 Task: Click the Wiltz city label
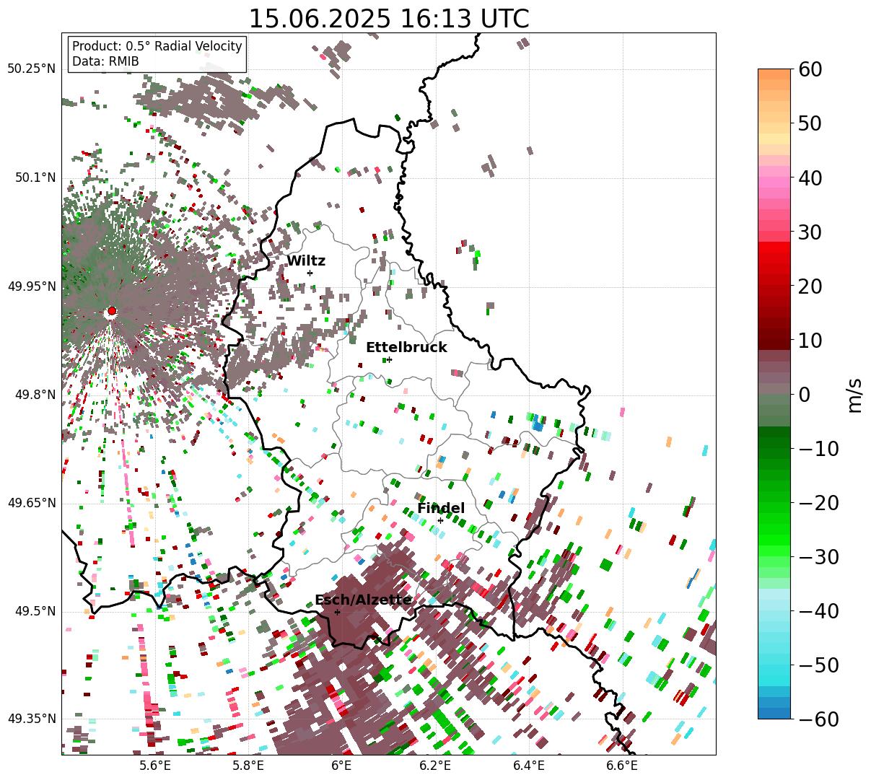point(306,261)
